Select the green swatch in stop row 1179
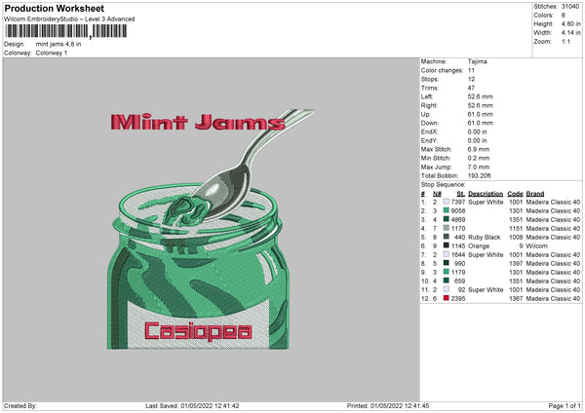585x413 pixels. point(447,272)
